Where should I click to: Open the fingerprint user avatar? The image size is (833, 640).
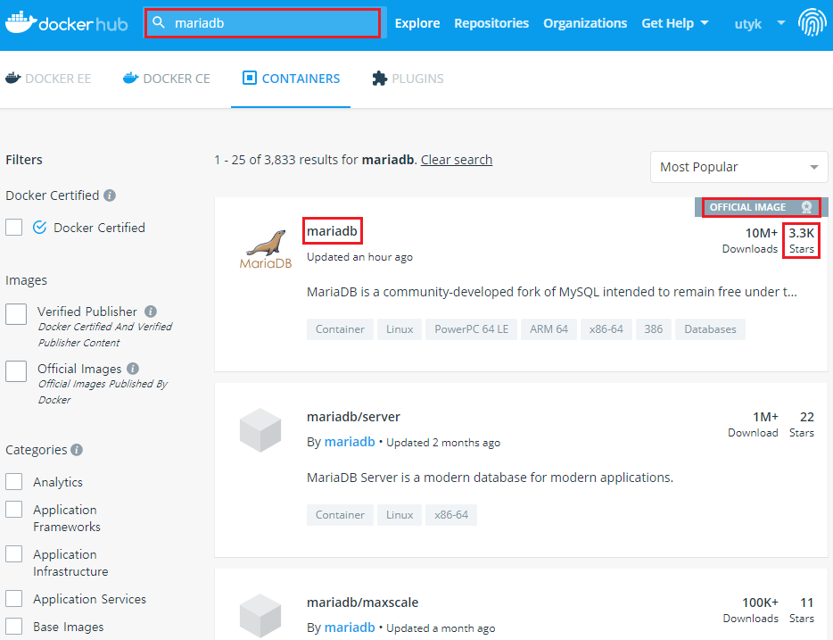click(x=812, y=23)
